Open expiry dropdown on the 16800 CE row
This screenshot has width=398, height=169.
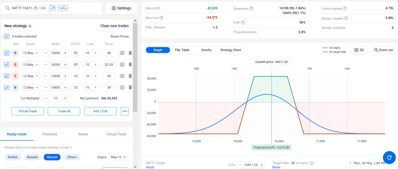coord(30,87)
